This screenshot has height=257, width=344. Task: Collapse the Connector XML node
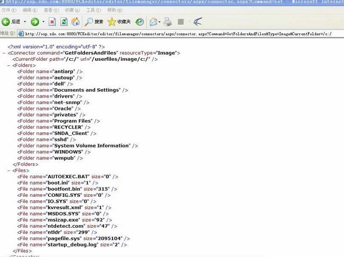pyautogui.click(x=4, y=53)
